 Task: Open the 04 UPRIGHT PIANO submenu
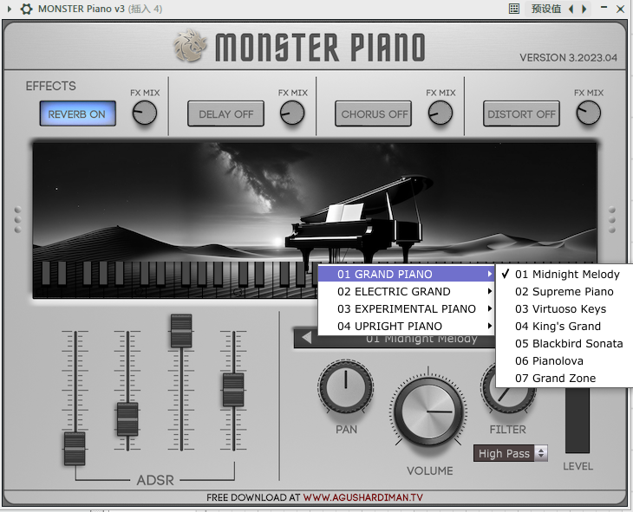[406, 326]
